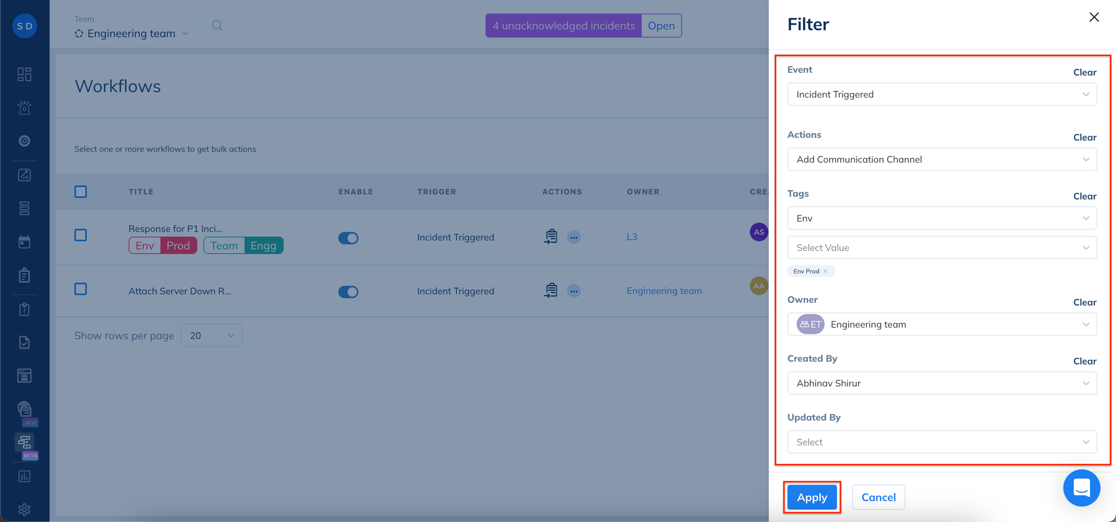Open the Select Value tags dropdown
Image resolution: width=1116 pixels, height=522 pixels.
pyautogui.click(x=942, y=247)
